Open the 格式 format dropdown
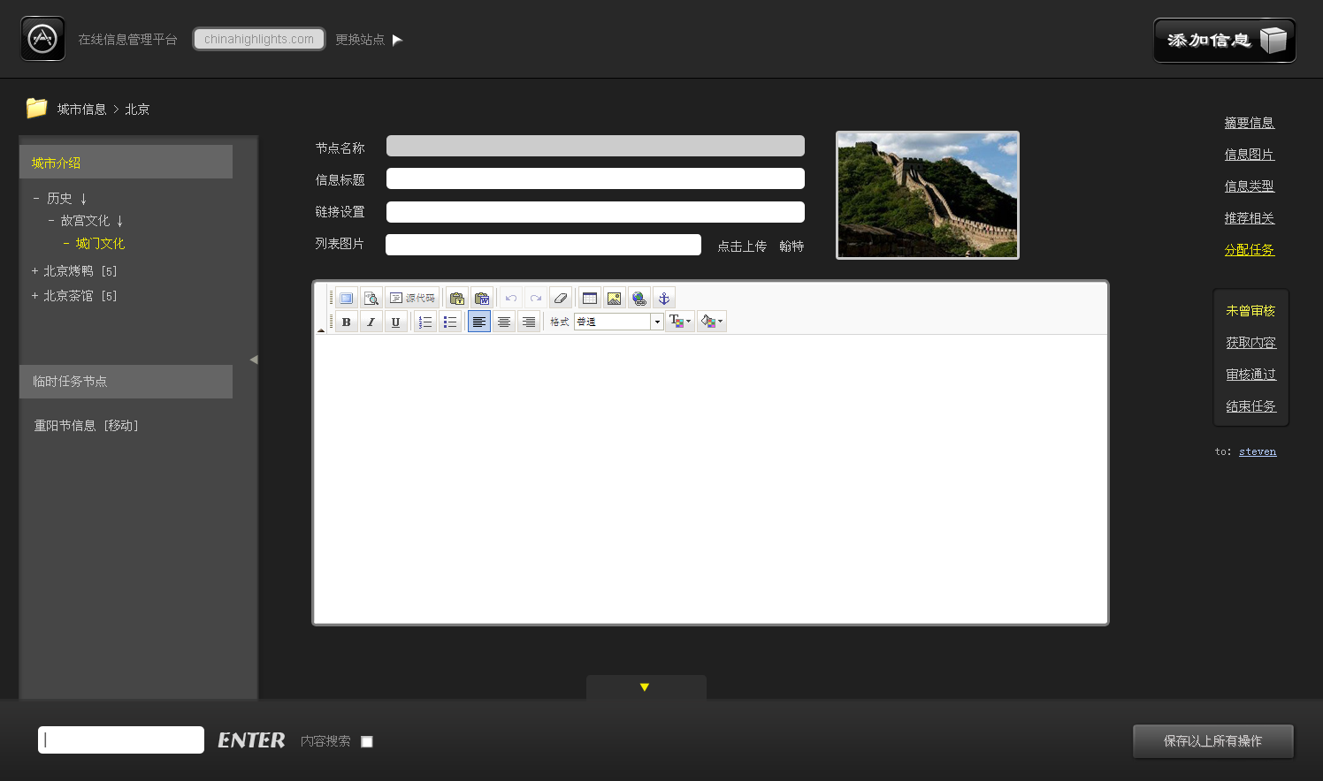This screenshot has width=1323, height=781. [657, 322]
